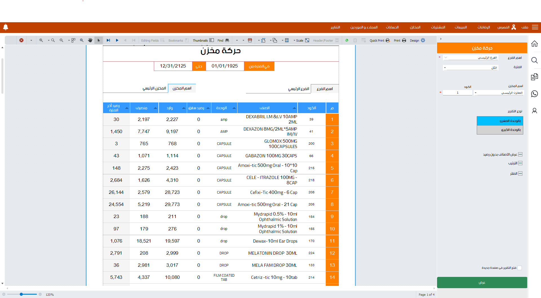Select the hand pan tool
This screenshot has width=541, height=298.
pyautogui.click(x=90, y=40)
